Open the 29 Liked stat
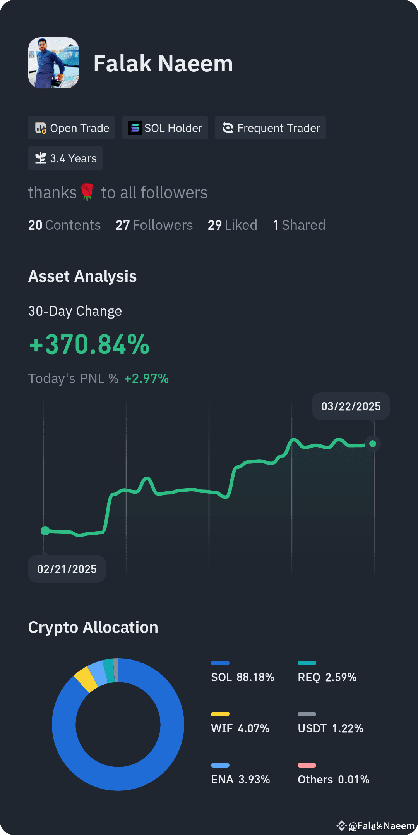This screenshot has width=418, height=835. (x=232, y=225)
